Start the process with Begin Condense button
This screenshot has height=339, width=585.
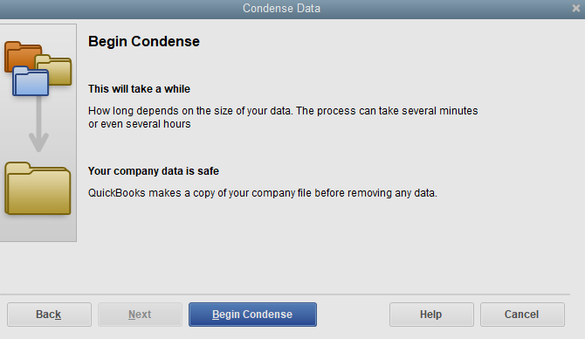pyautogui.click(x=252, y=315)
